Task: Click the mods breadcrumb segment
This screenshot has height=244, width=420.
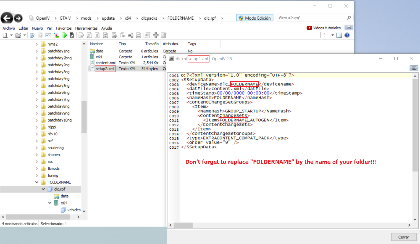Action: [x=86, y=18]
